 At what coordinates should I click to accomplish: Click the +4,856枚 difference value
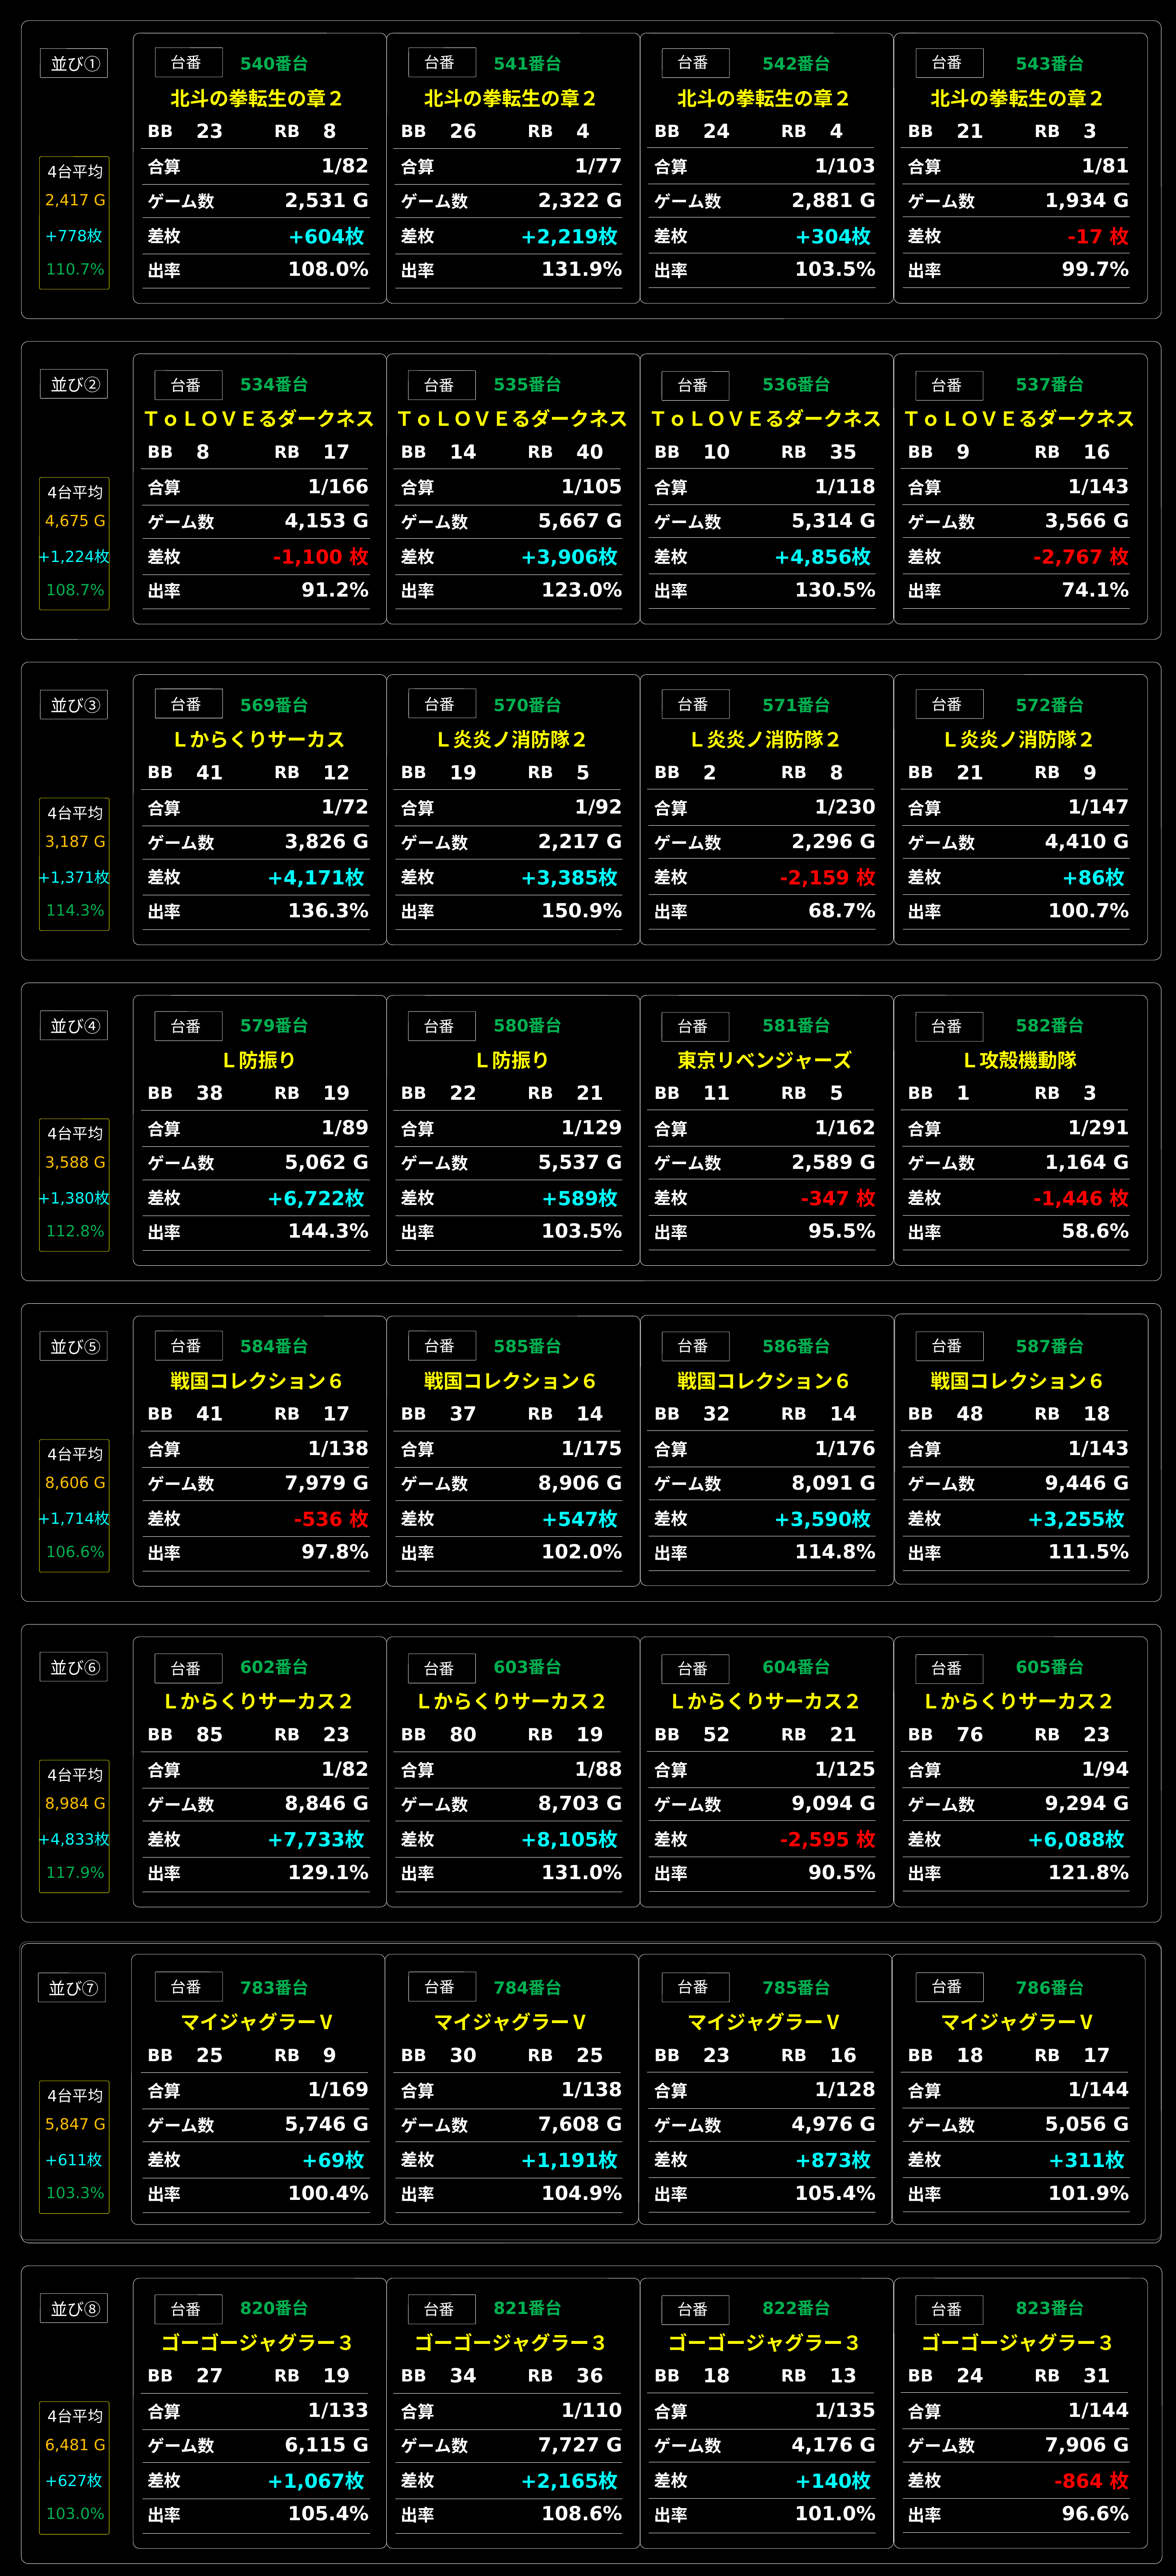coord(822,557)
